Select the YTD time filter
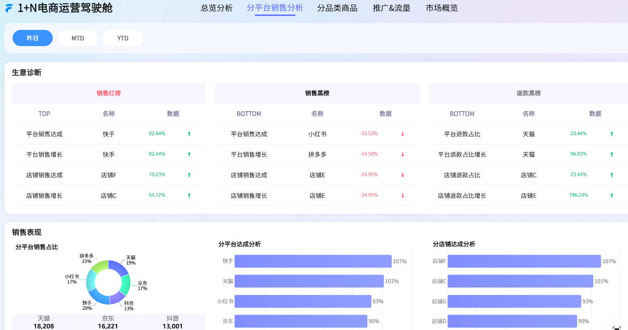The height and width of the screenshot is (330, 628). click(x=123, y=38)
